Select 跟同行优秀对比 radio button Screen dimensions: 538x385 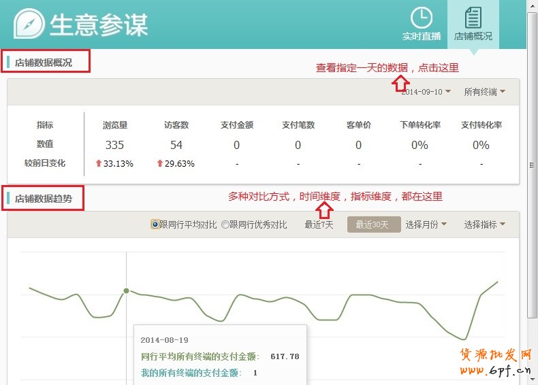click(225, 224)
